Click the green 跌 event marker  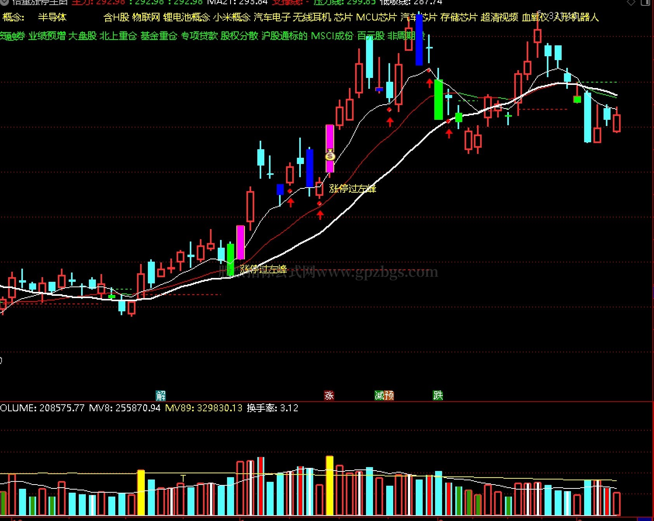(438, 395)
